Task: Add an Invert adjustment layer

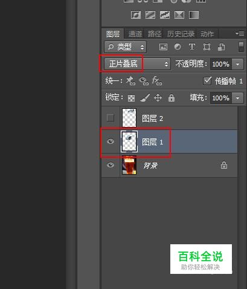Action: click(x=136, y=15)
